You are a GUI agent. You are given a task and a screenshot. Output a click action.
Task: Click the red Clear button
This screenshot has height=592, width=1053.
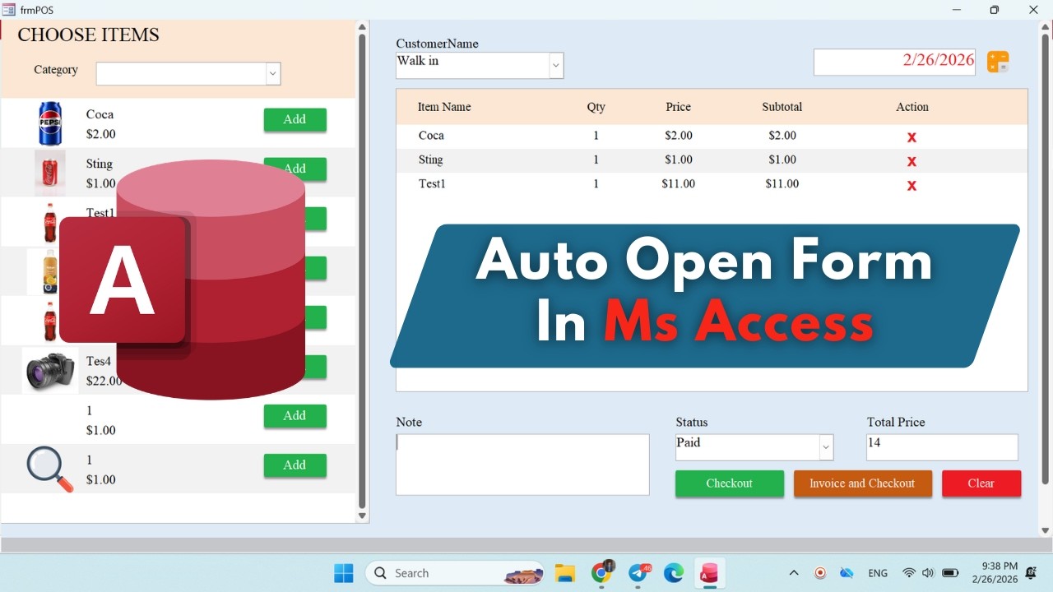coord(981,483)
